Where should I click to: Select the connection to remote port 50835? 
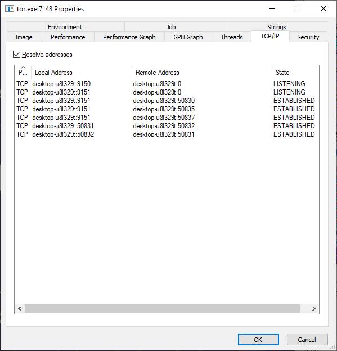pyautogui.click(x=167, y=109)
